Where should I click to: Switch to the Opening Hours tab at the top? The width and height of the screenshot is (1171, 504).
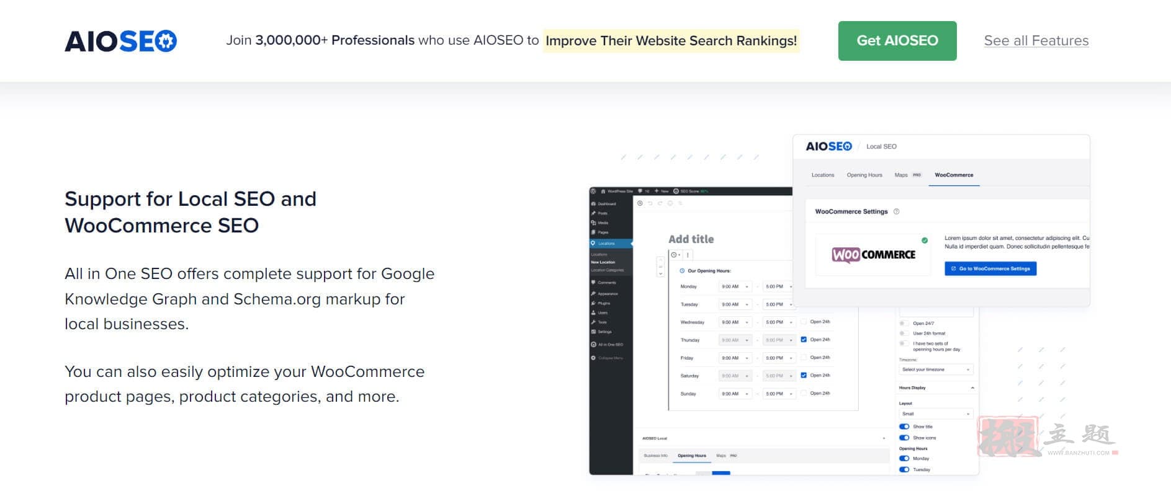coord(864,175)
